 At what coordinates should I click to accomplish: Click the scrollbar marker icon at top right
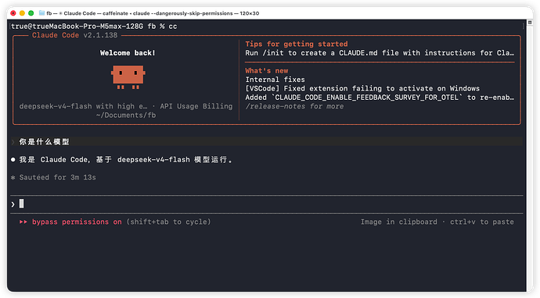(x=530, y=23)
